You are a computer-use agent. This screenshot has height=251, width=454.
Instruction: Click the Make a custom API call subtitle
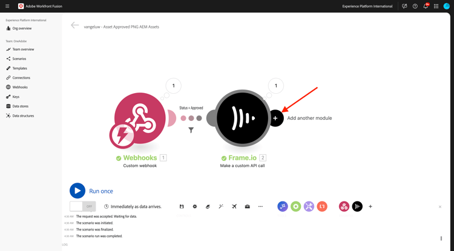(242, 166)
